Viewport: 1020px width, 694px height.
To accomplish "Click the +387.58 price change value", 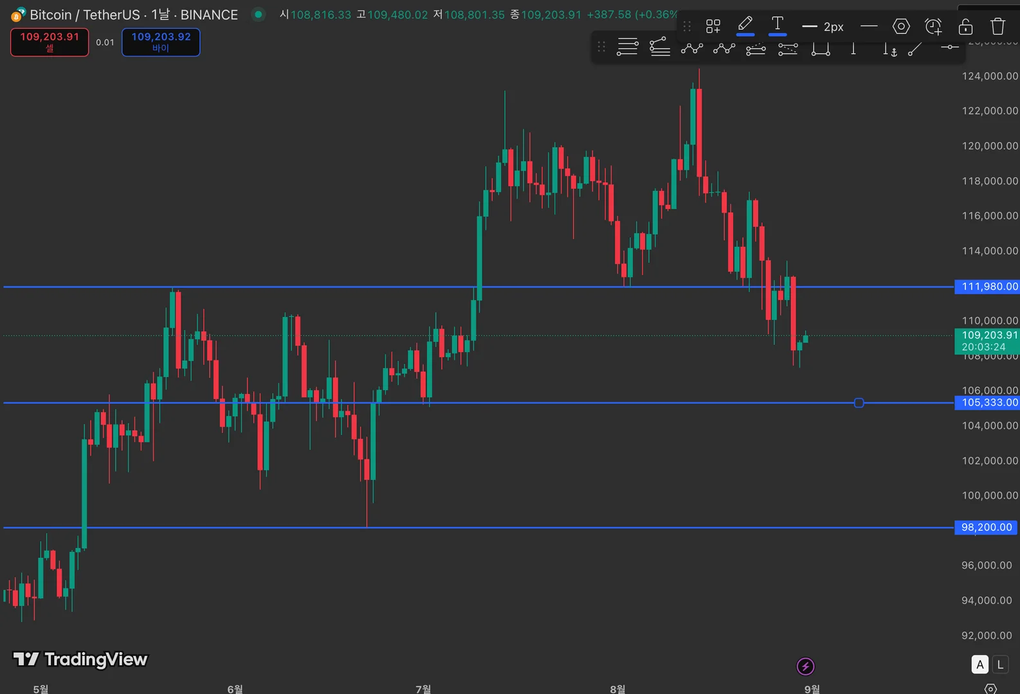I will [609, 15].
